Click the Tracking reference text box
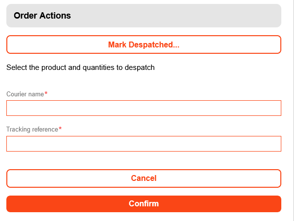The height and width of the screenshot is (221, 294). point(144,144)
